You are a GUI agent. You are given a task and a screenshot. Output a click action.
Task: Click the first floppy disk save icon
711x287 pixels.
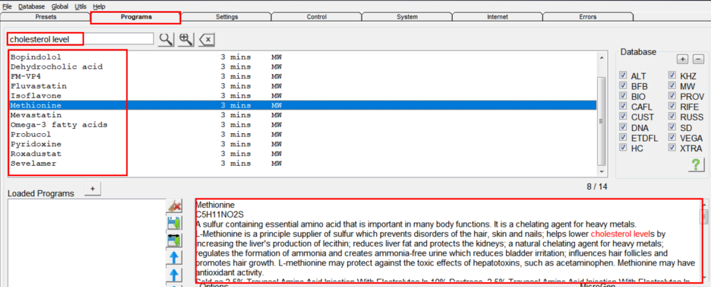click(175, 223)
